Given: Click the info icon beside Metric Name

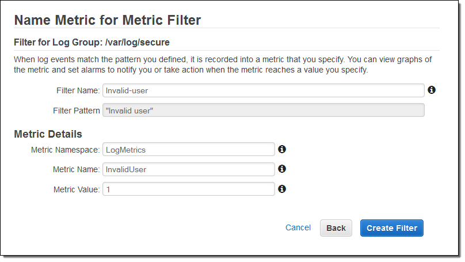Looking at the screenshot, I should click(282, 169).
